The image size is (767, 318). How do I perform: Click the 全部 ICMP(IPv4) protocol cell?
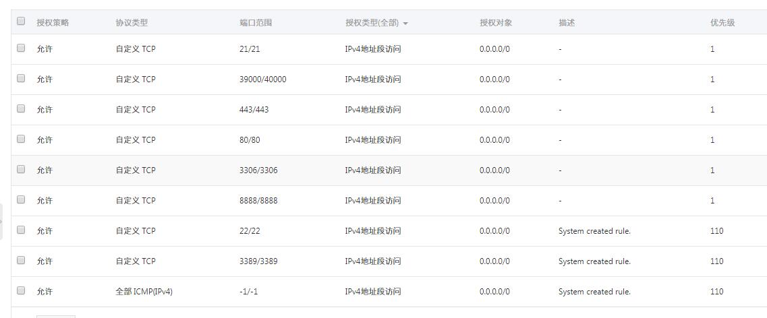(x=144, y=291)
